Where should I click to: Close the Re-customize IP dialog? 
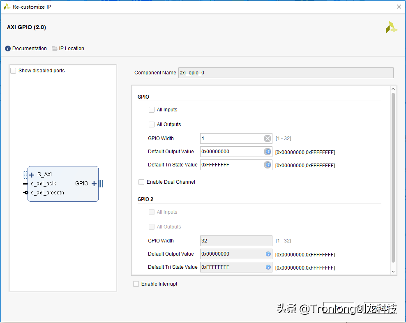click(x=399, y=7)
